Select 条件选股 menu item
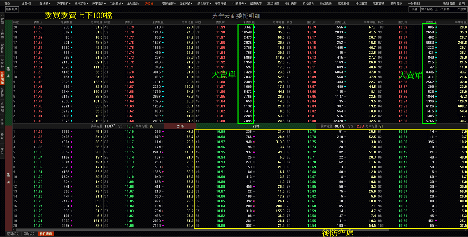This screenshot has width=468, height=237. click(x=291, y=3)
